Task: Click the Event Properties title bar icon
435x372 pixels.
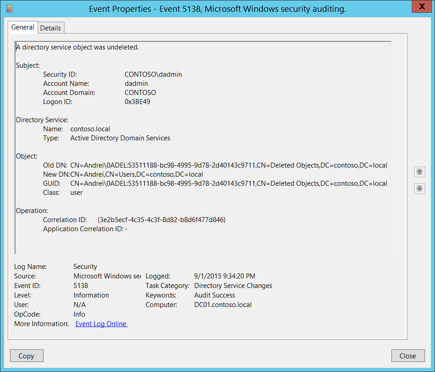Action: 10,9
